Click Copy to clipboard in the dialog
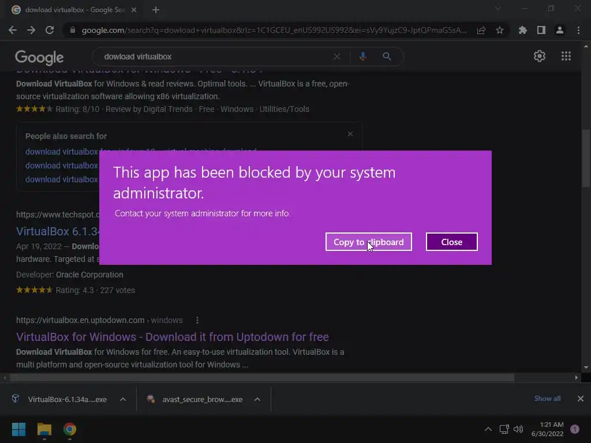 click(x=368, y=242)
